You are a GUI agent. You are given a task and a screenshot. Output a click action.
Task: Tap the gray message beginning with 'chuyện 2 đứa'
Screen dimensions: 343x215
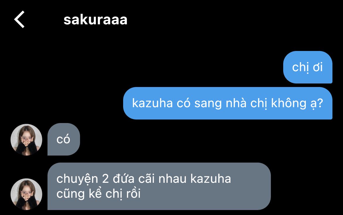point(159,186)
